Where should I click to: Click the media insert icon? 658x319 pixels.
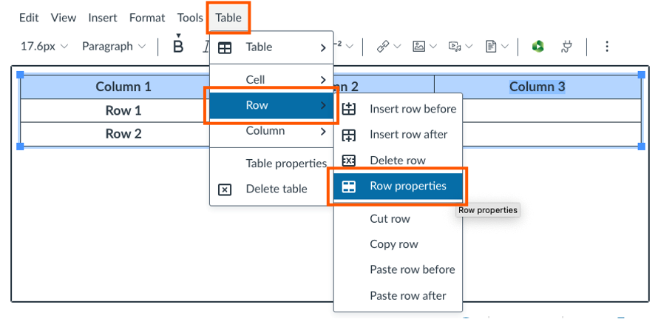pyautogui.click(x=455, y=47)
